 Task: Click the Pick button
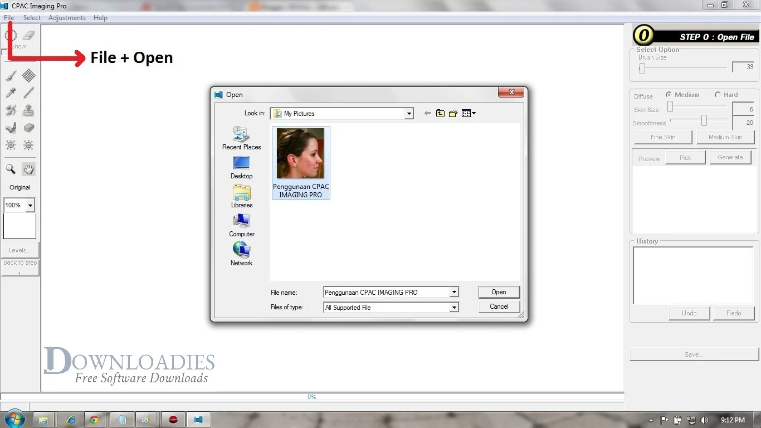pyautogui.click(x=685, y=158)
